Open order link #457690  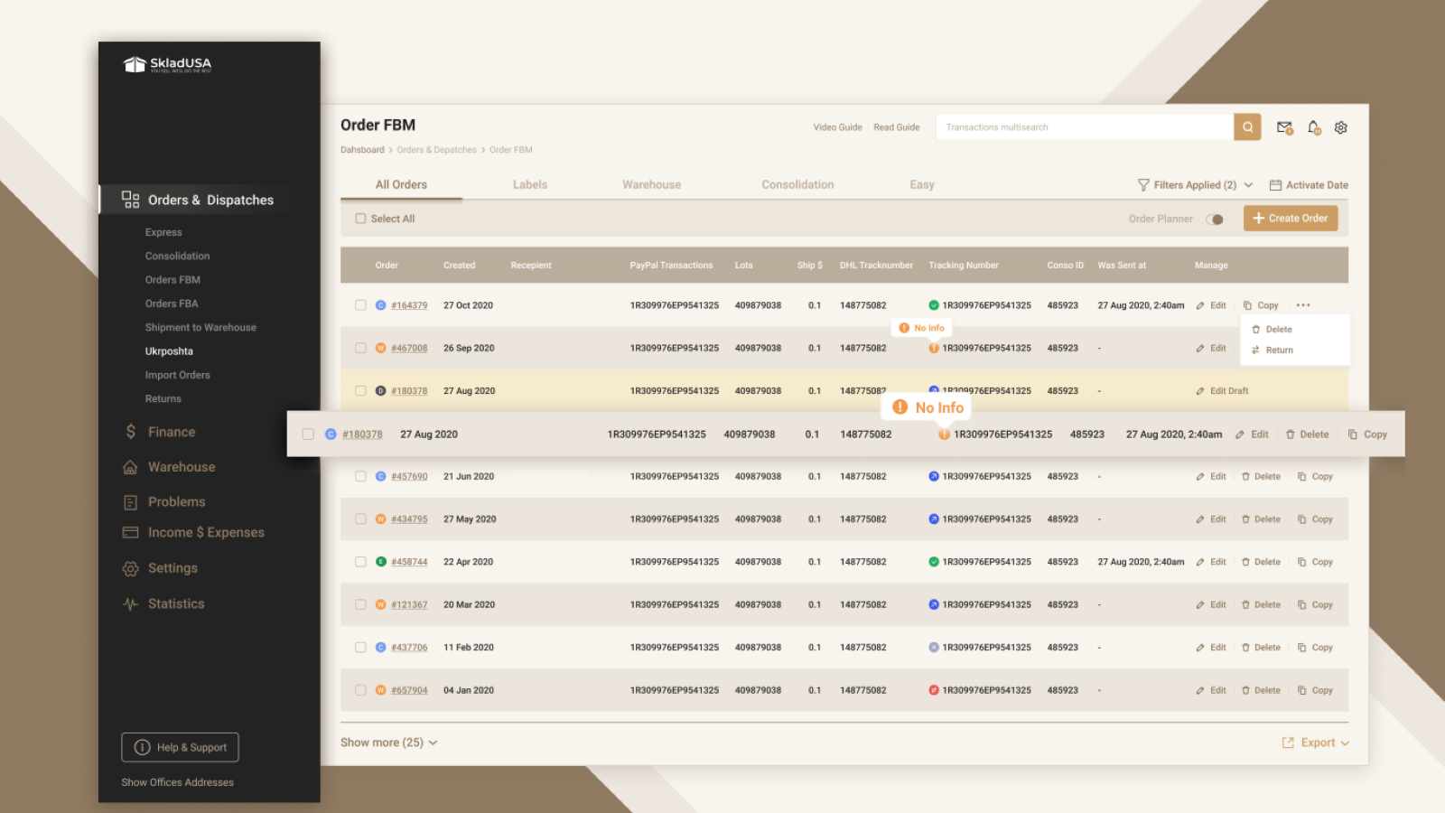point(409,476)
